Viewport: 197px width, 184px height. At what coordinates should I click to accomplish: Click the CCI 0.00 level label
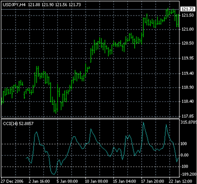tap(184, 155)
